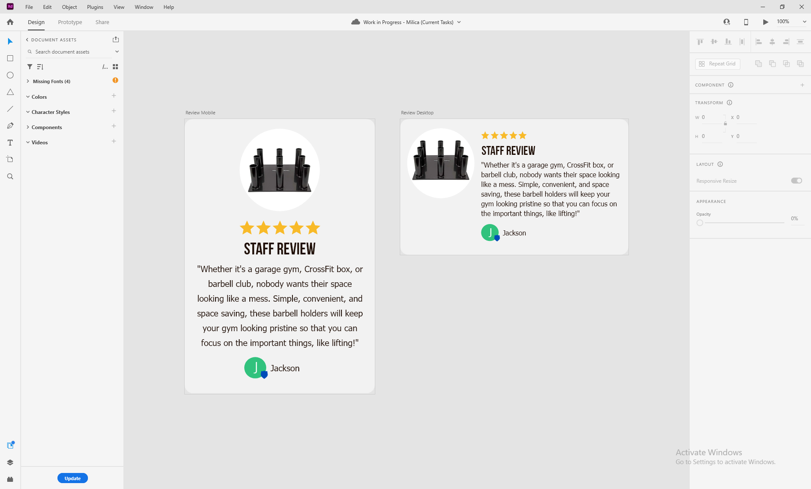The image size is (811, 489).
Task: Open the Zoom tool
Action: [10, 176]
